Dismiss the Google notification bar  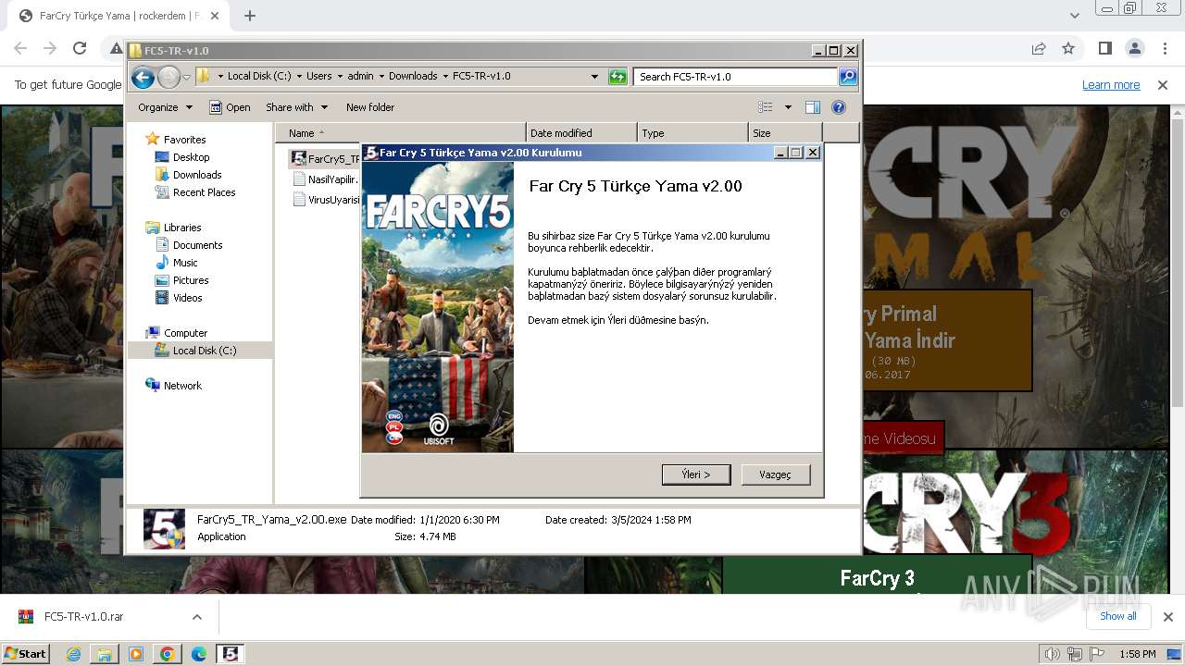click(1163, 85)
